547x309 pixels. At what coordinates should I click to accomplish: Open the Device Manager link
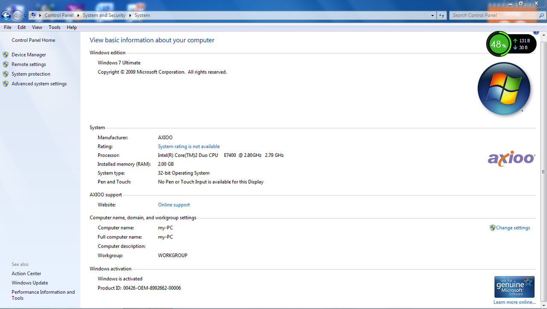tap(29, 55)
